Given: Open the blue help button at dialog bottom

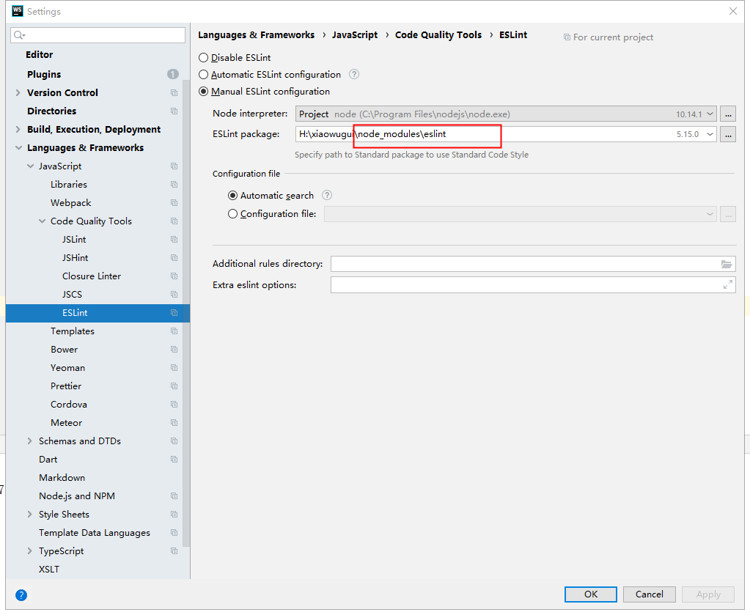Looking at the screenshot, I should 21,595.
